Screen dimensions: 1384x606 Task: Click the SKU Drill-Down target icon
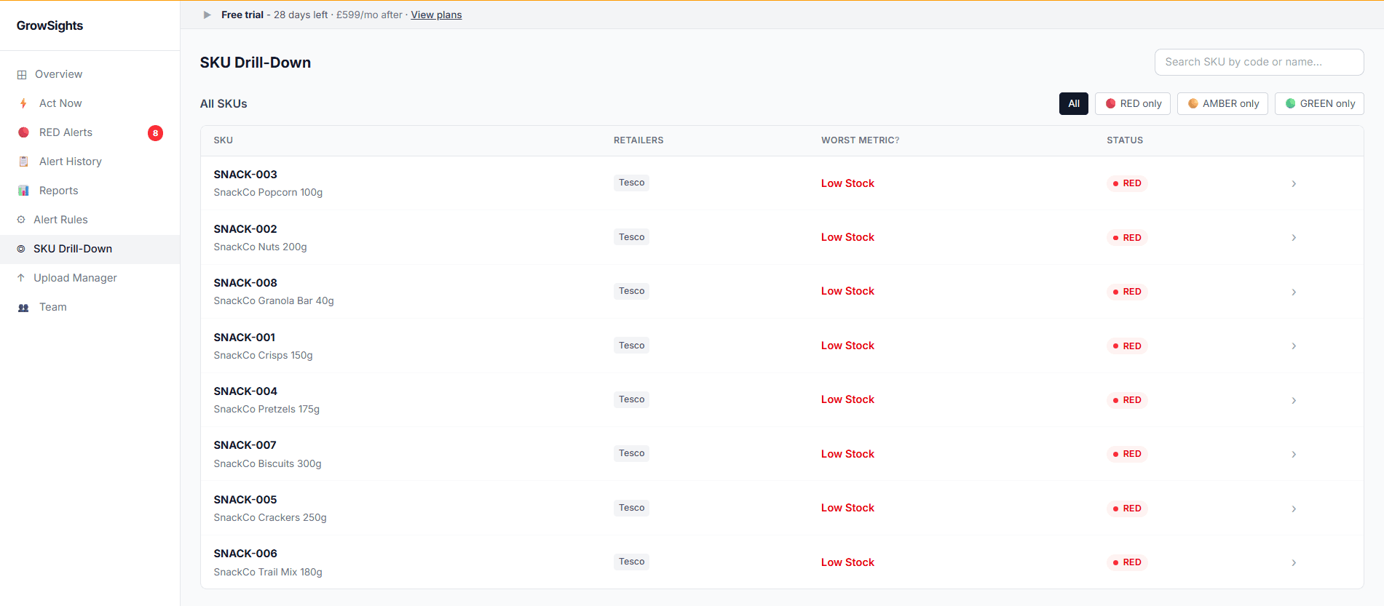(21, 249)
